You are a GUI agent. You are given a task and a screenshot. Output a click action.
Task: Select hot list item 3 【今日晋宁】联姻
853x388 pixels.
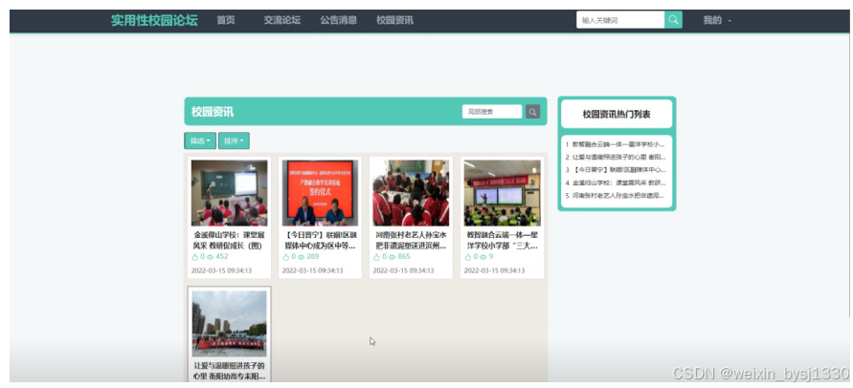[x=616, y=169]
